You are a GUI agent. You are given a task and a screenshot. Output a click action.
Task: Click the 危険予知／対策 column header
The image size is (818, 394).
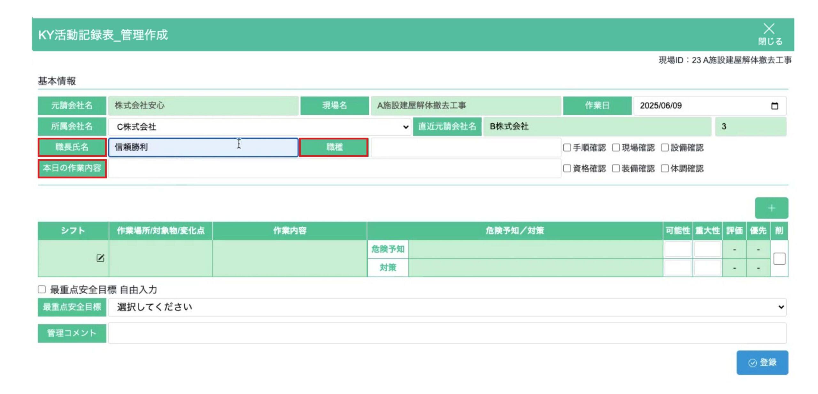click(515, 231)
